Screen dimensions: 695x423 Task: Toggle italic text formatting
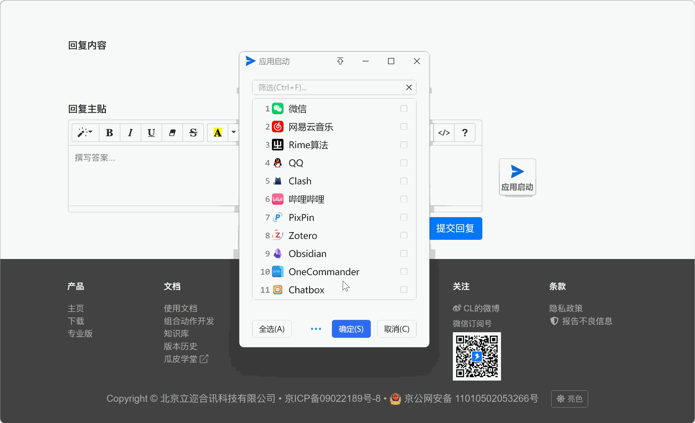[x=130, y=133]
